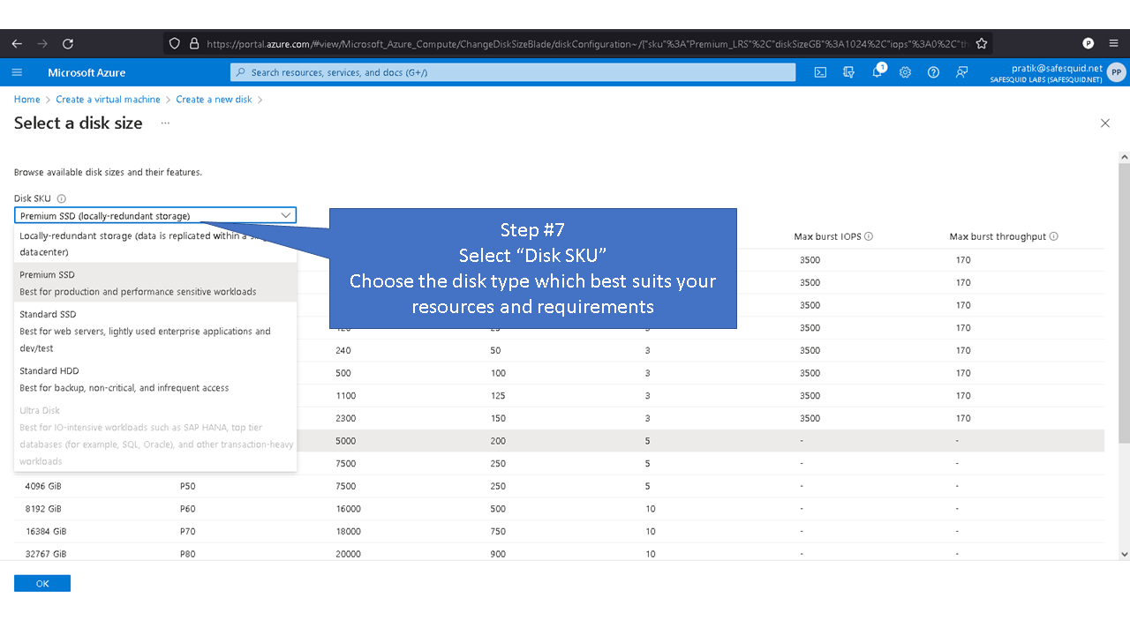Navigate to Create a virtual machine breadcrumb
The width and height of the screenshot is (1130, 635).
coord(108,100)
